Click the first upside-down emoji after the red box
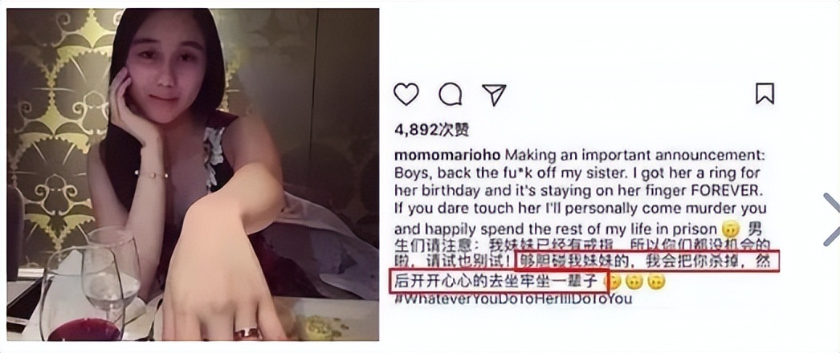This screenshot has height=353, width=840. click(612, 282)
